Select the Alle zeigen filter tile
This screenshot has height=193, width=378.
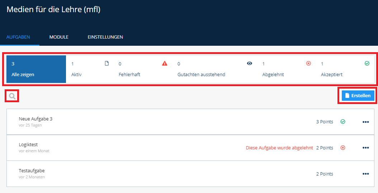point(36,69)
